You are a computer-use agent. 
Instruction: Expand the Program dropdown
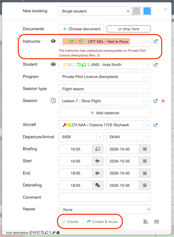(147, 77)
